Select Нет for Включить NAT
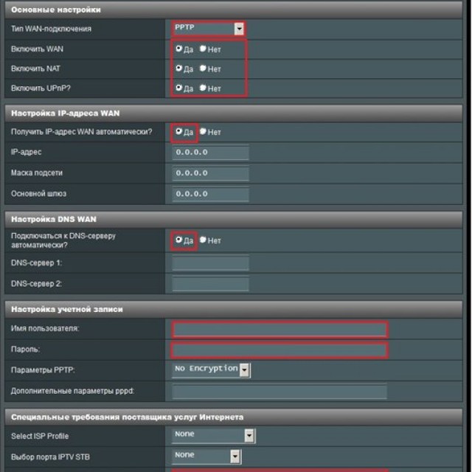472x472 pixels. 203,69
